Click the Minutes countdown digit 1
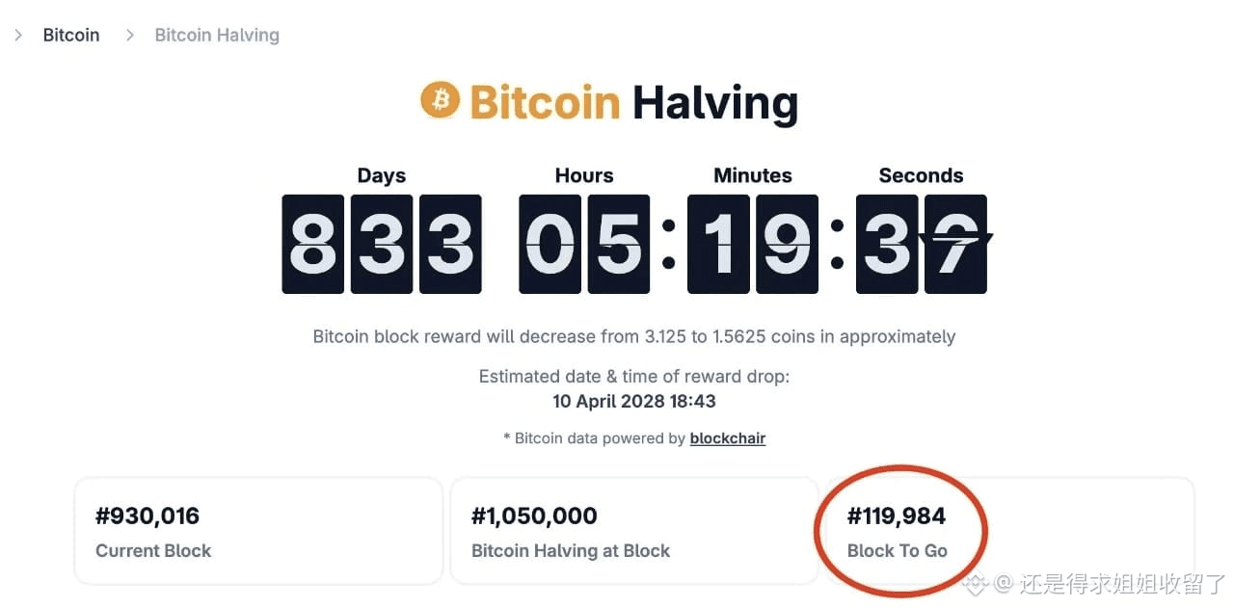The width and height of the screenshot is (1234, 608). tap(719, 244)
